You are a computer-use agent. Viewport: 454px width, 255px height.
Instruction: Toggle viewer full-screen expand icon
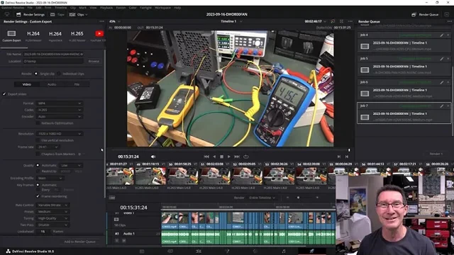(x=342, y=22)
